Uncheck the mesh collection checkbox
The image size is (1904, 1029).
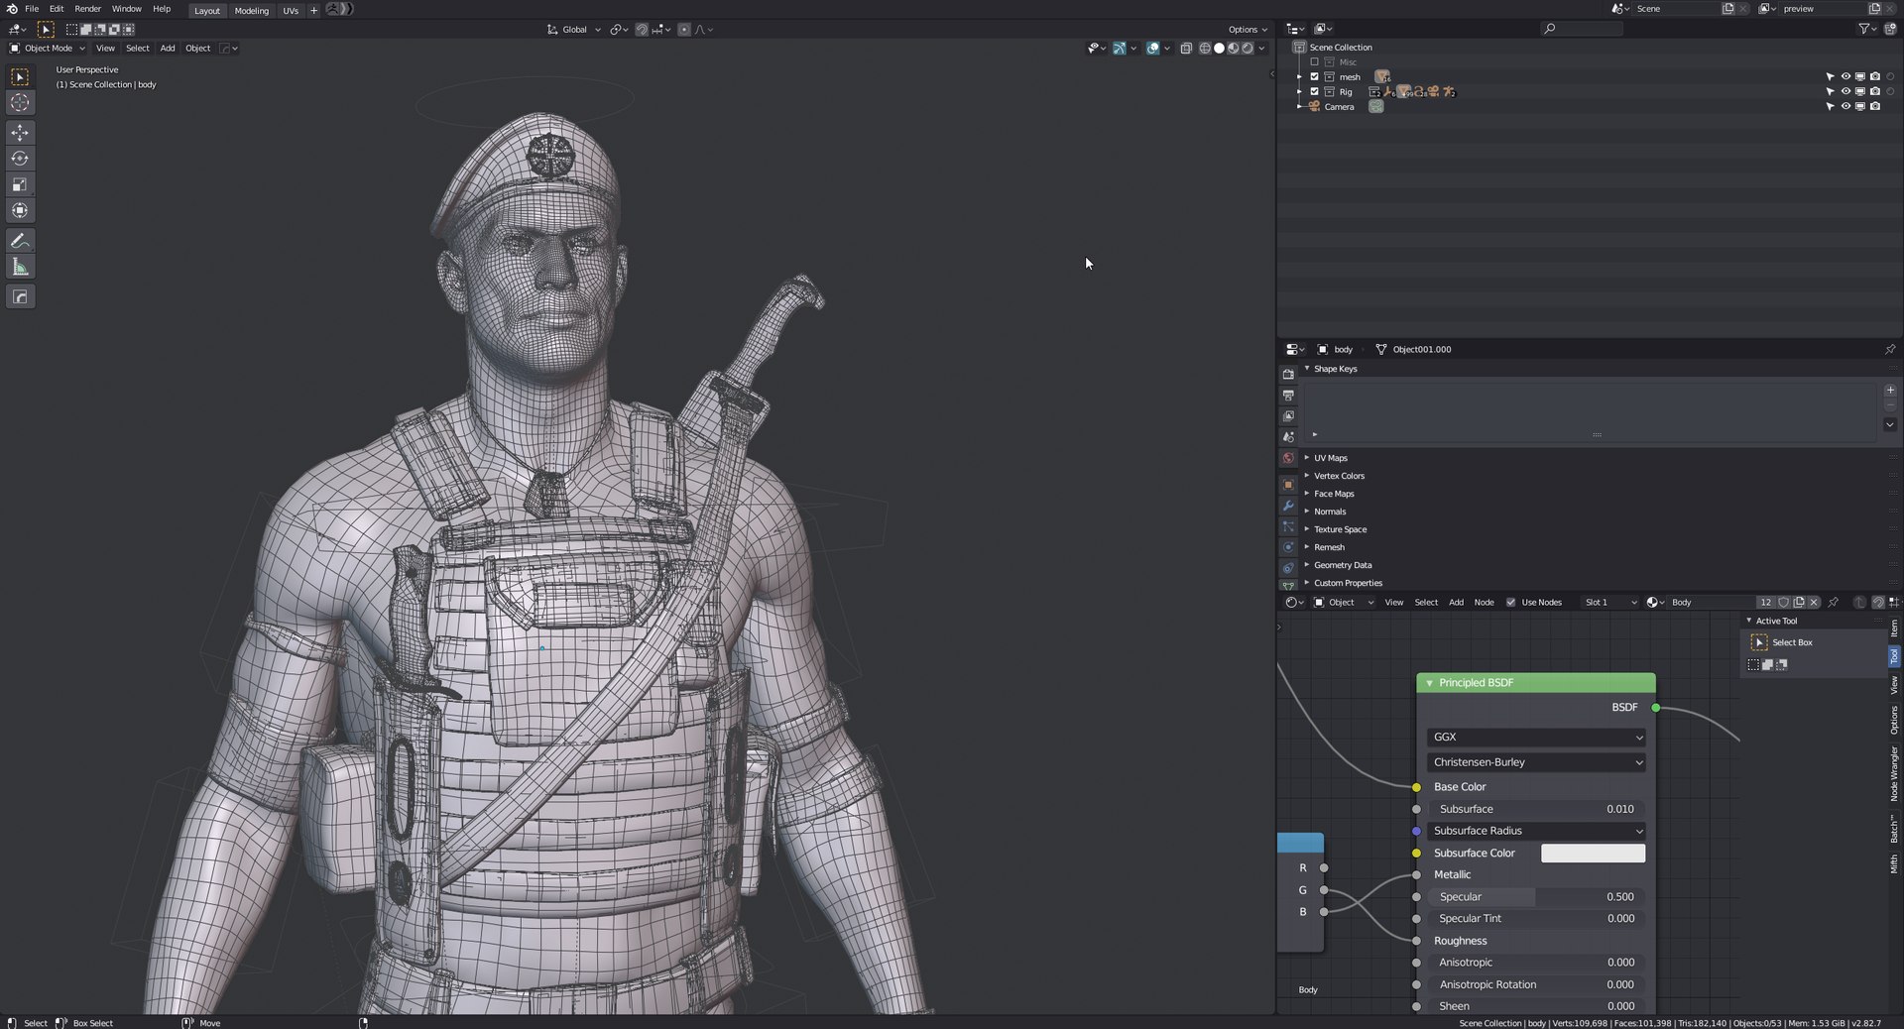1315,76
